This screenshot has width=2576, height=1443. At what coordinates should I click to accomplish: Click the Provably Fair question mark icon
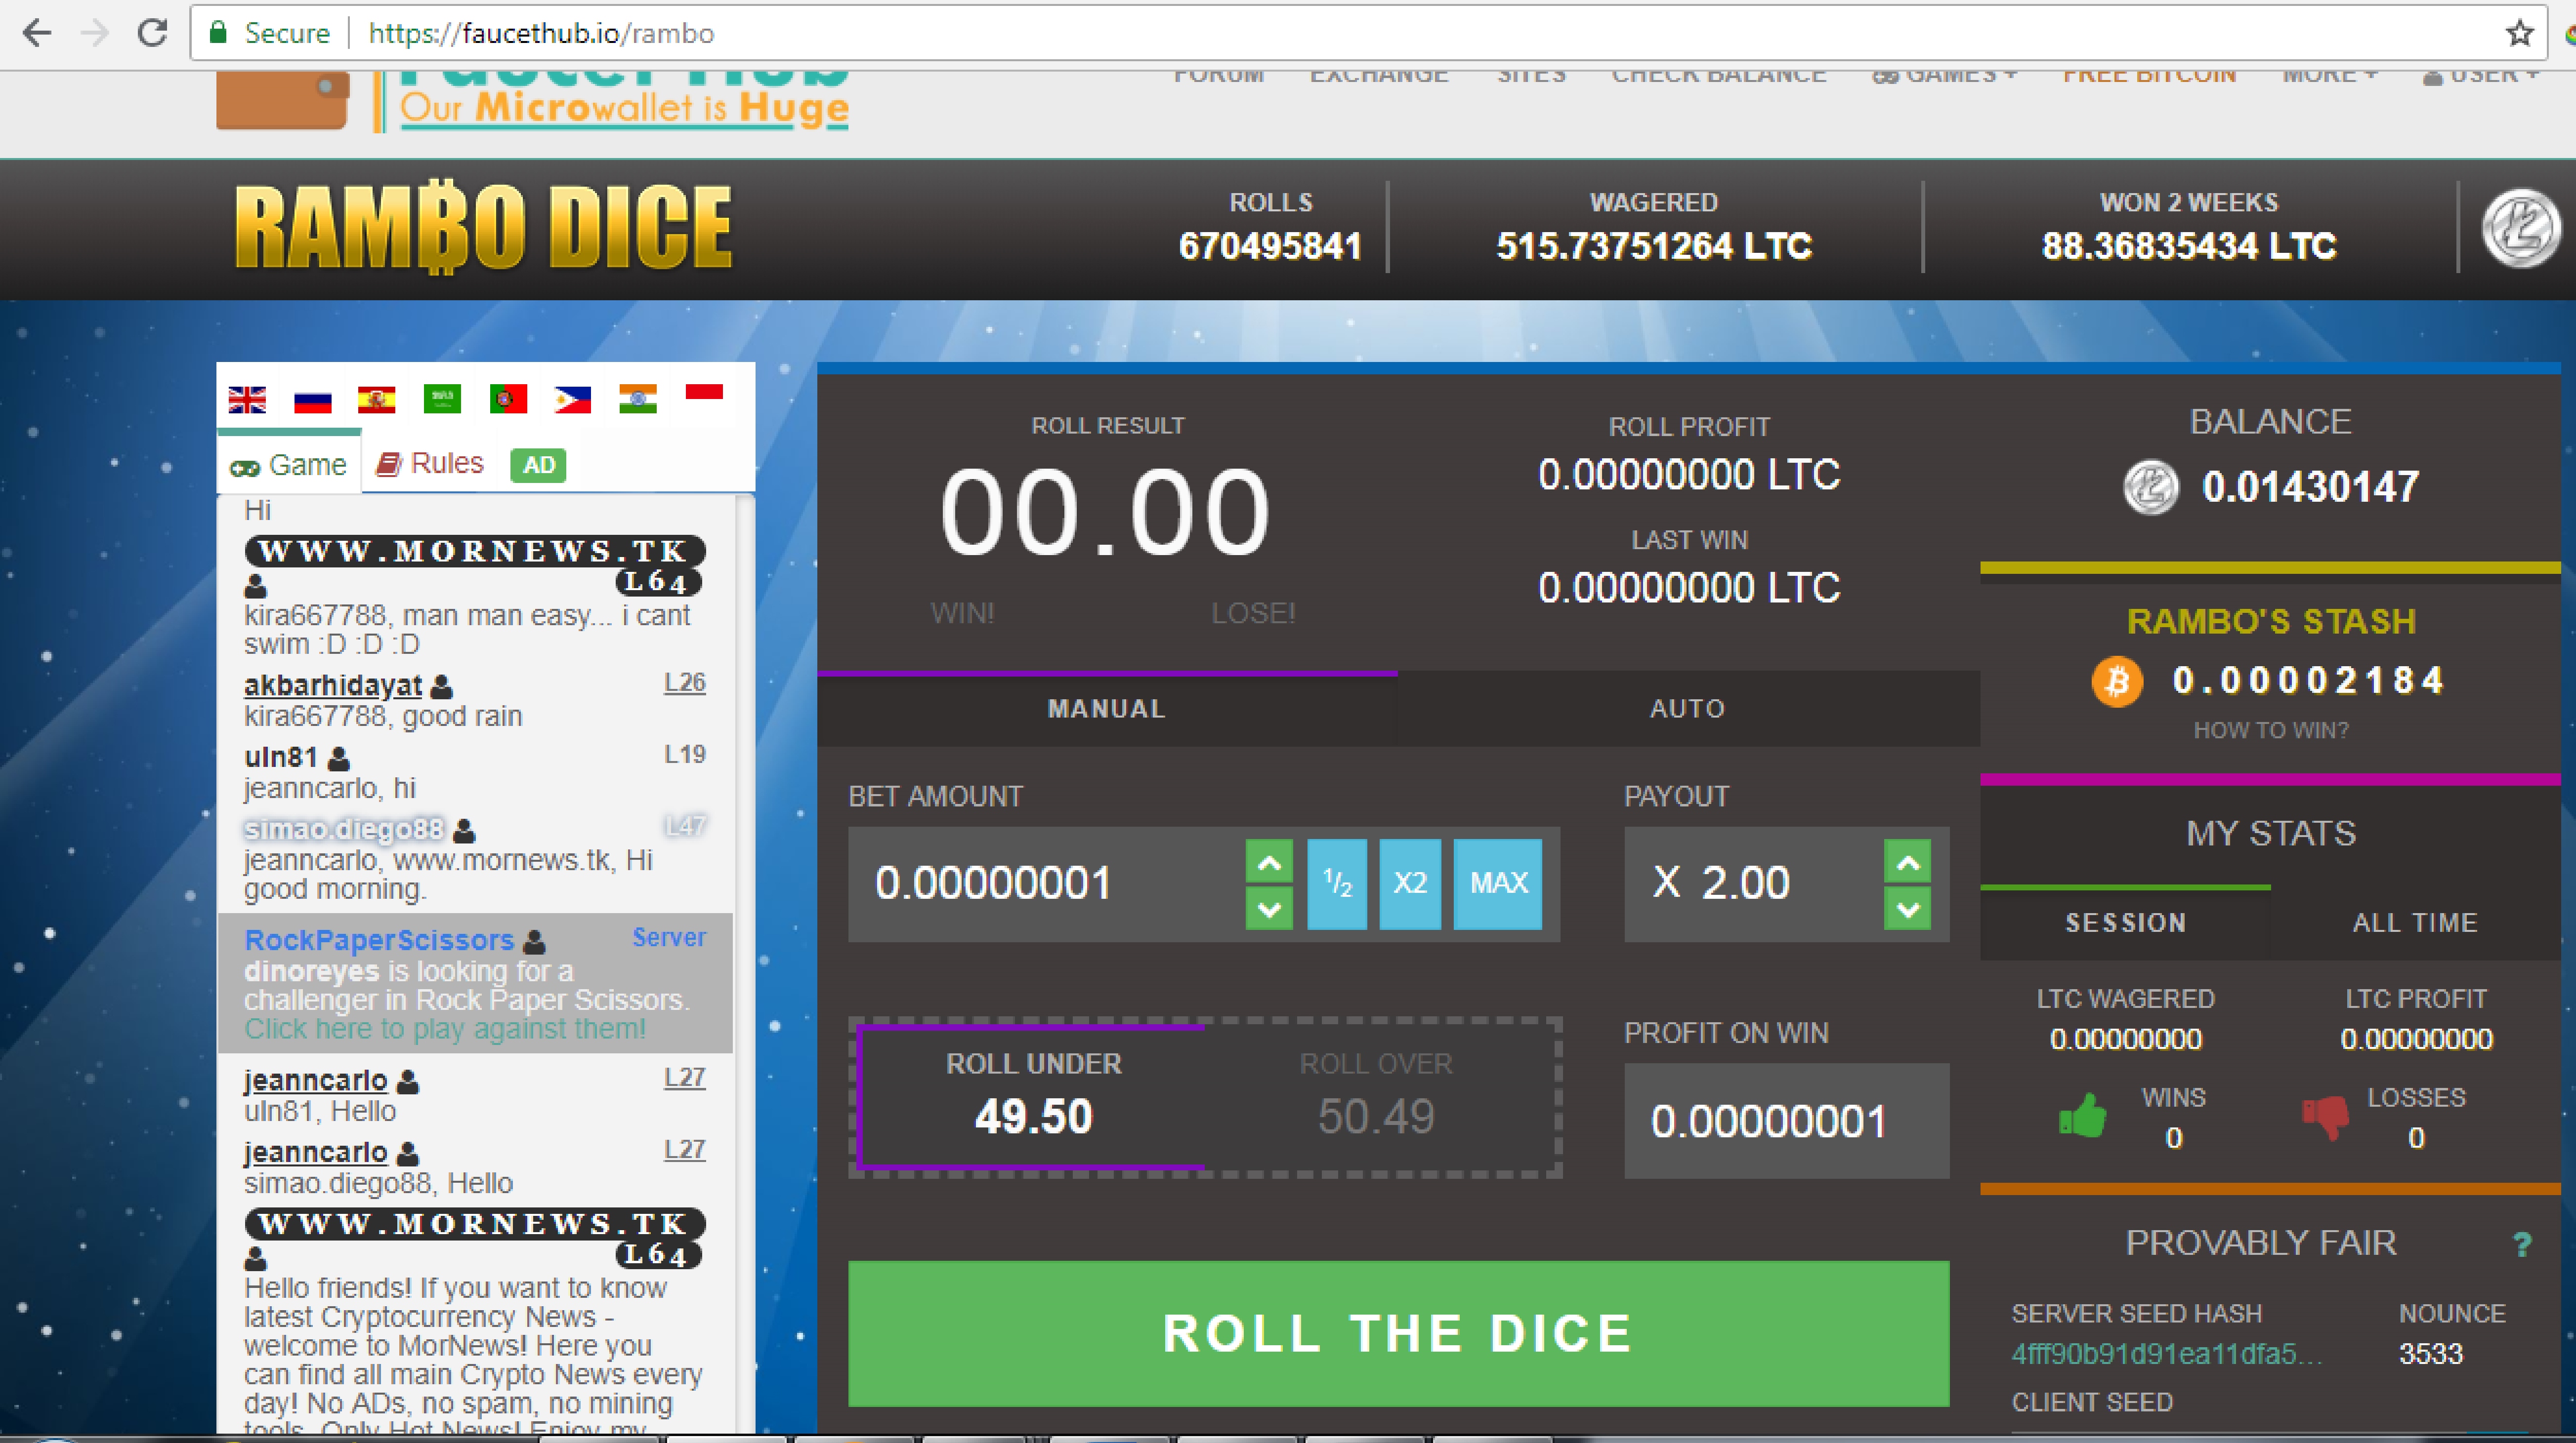pos(2522,1244)
